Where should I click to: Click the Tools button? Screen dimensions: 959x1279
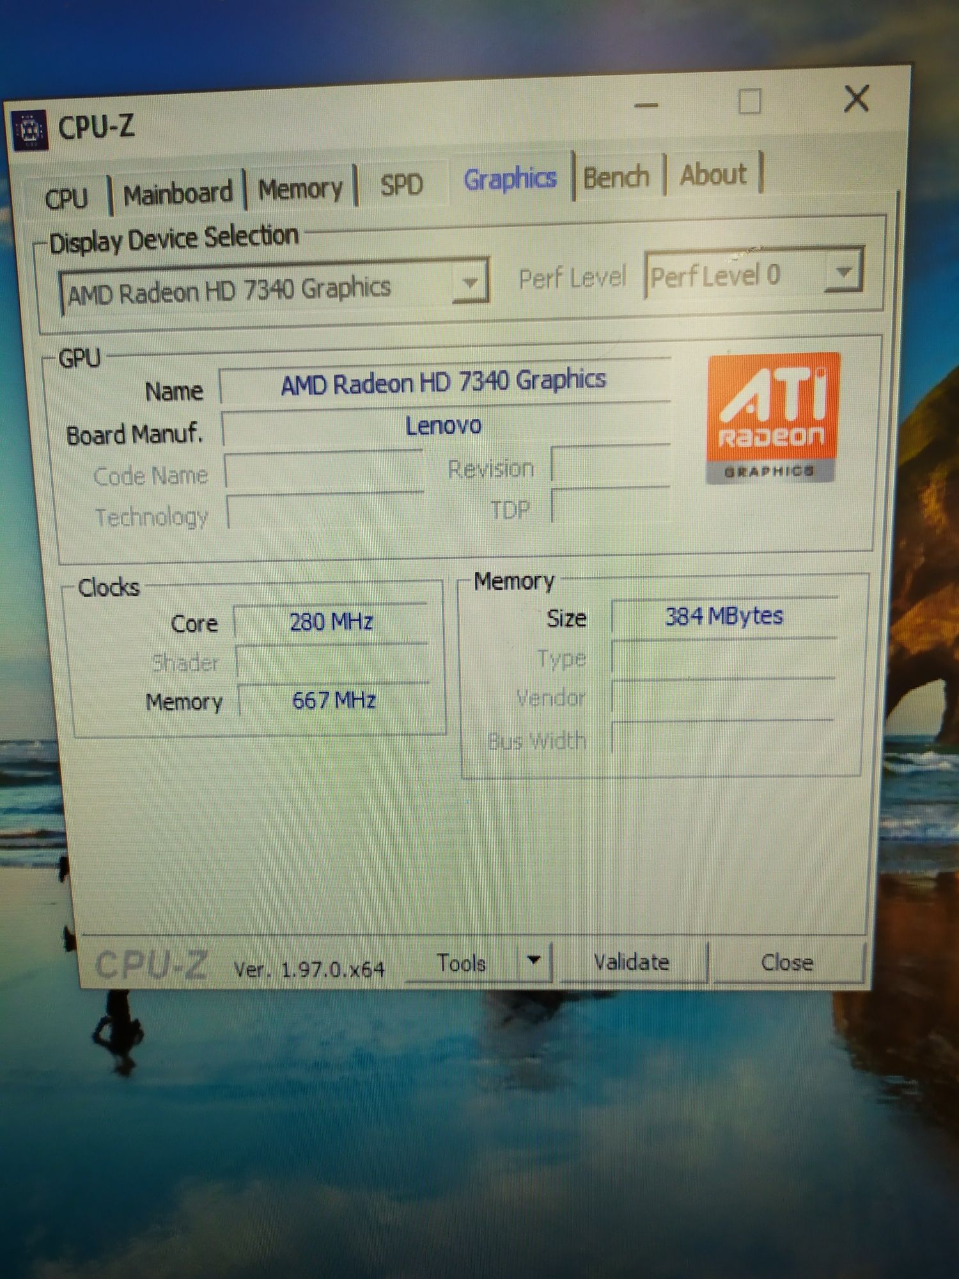click(460, 963)
